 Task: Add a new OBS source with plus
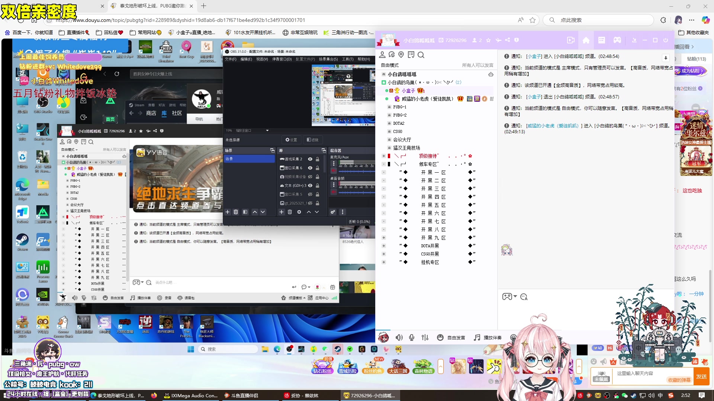(x=282, y=212)
